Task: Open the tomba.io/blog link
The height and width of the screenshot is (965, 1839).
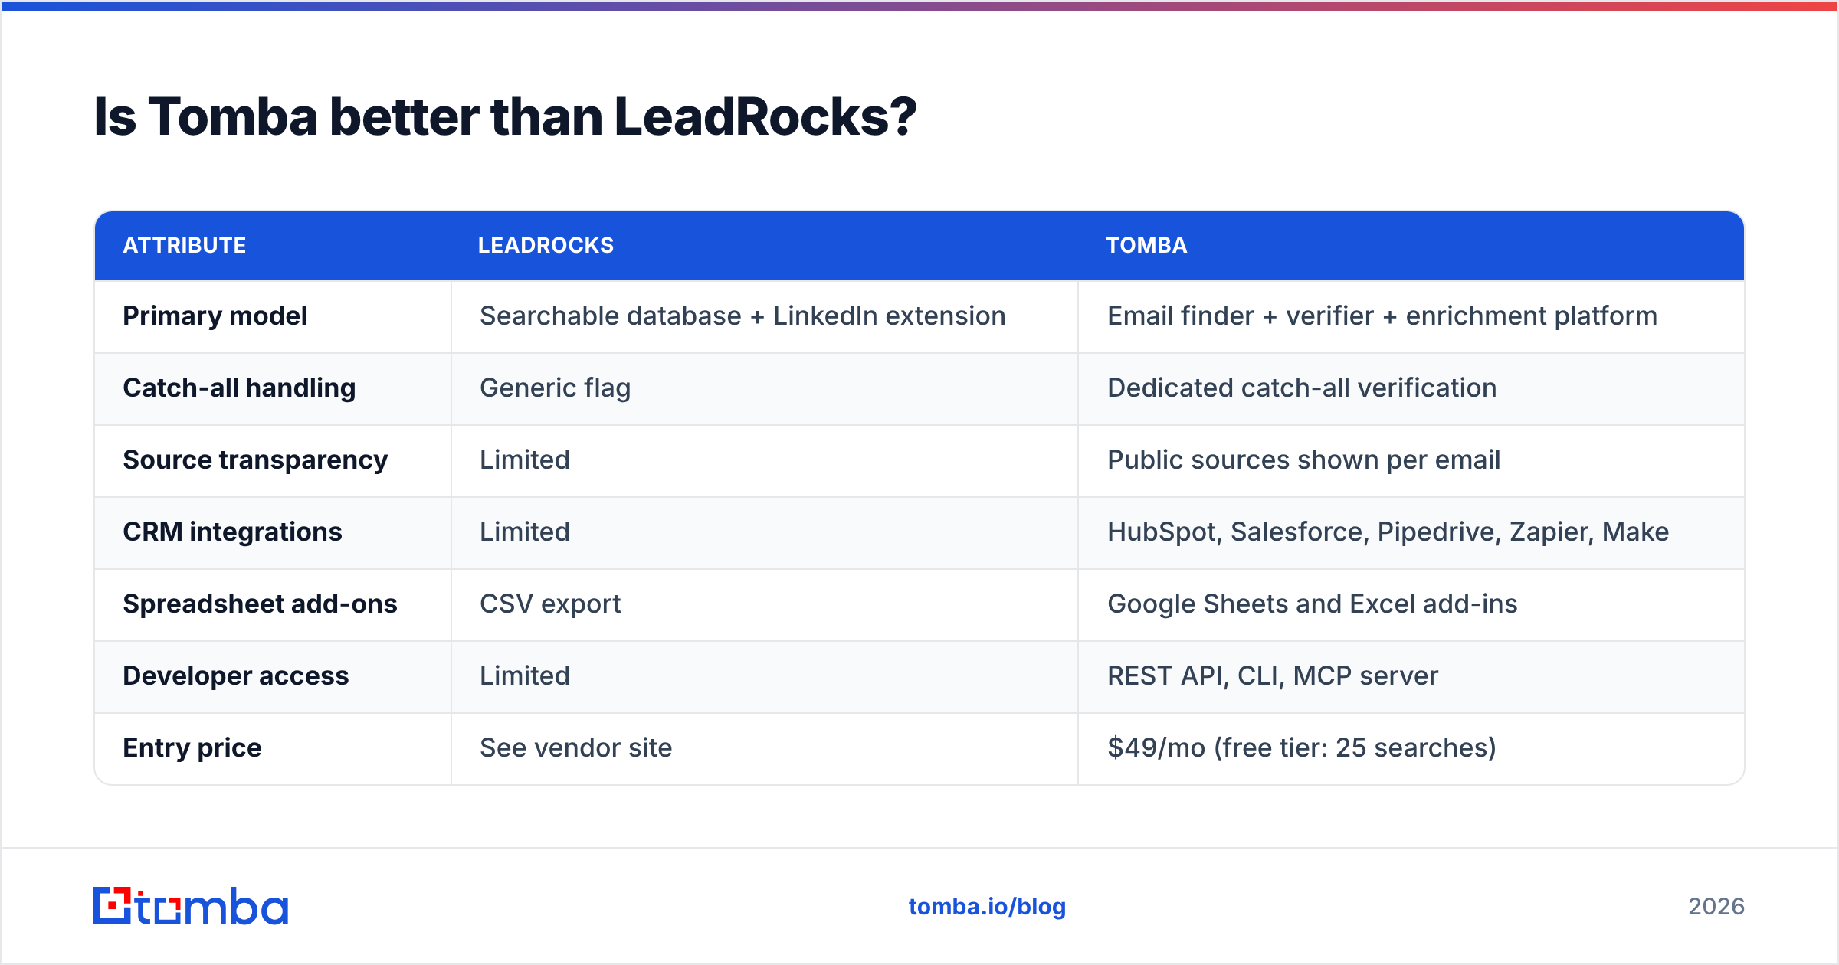Action: point(987,907)
